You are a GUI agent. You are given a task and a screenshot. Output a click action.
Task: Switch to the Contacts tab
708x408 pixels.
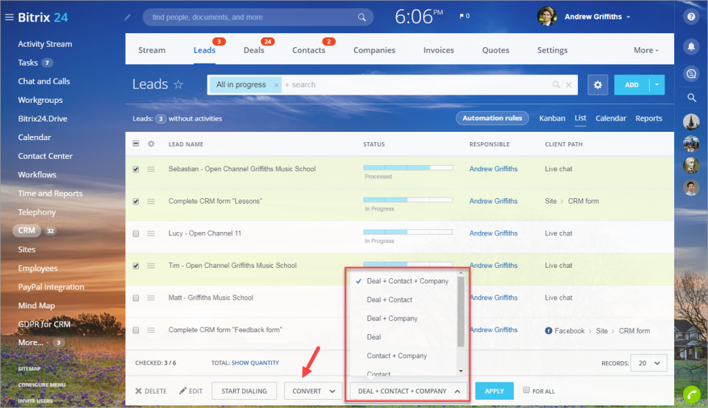[308, 50]
